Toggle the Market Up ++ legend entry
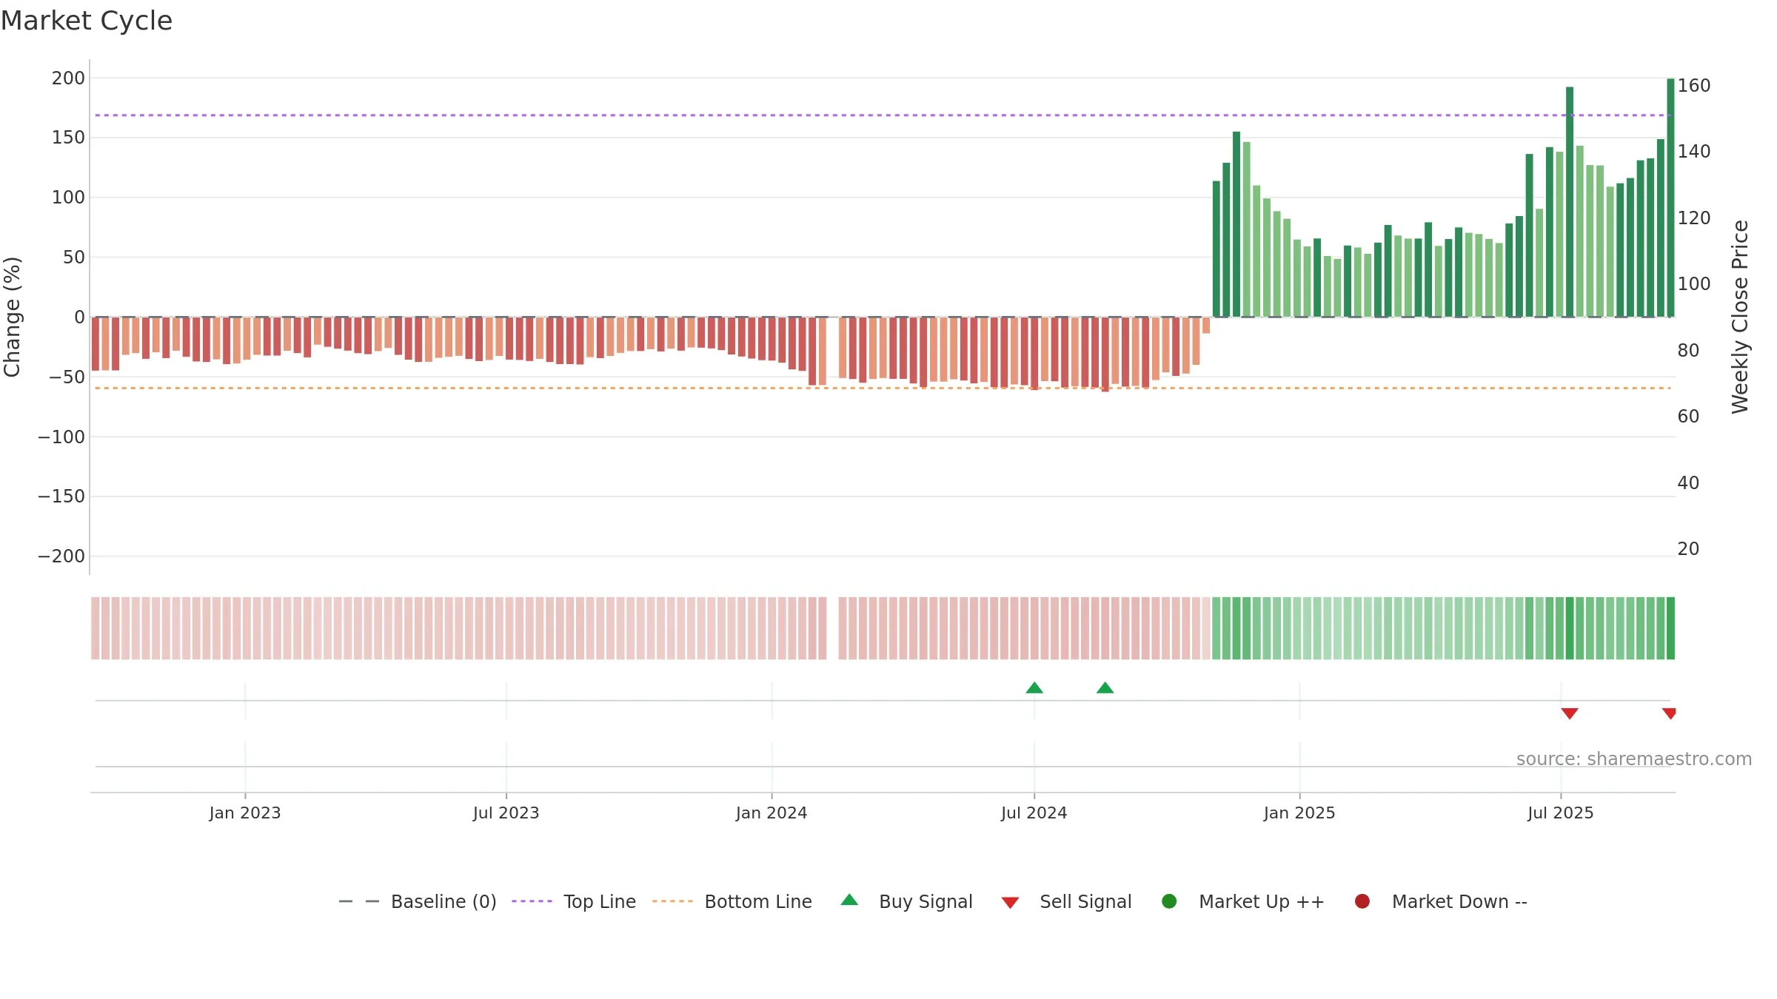The width and height of the screenshot is (1777, 999). coord(1243,901)
